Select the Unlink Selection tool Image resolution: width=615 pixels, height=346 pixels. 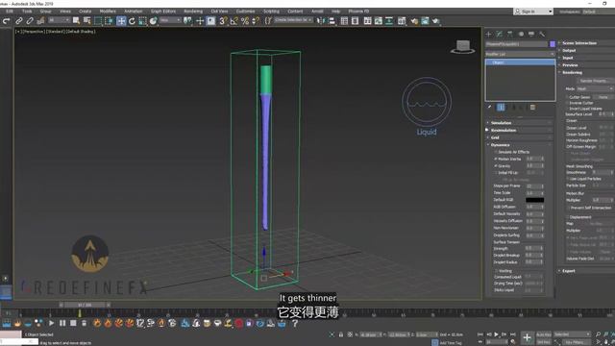[30, 21]
